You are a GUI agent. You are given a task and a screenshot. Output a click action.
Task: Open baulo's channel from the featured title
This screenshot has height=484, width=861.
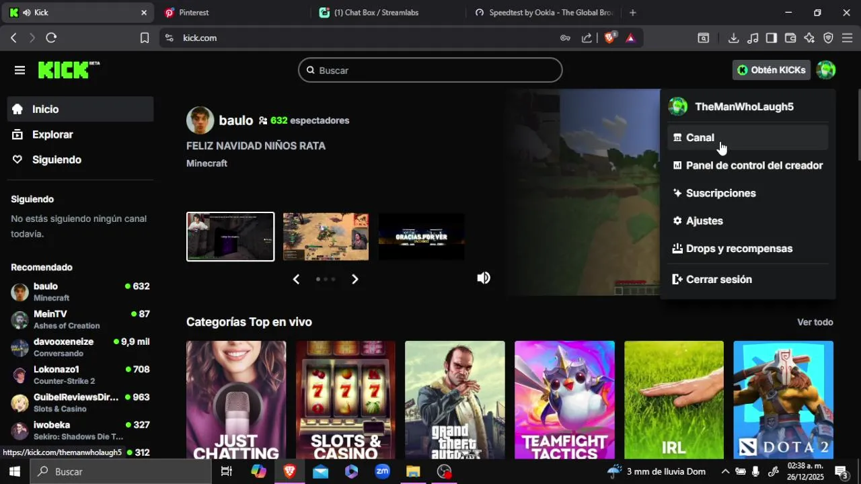point(236,120)
